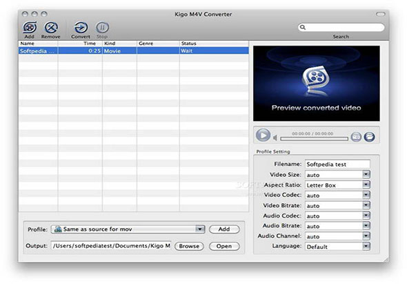
Task: Click the Remove toolbar icon
Action: click(51, 28)
